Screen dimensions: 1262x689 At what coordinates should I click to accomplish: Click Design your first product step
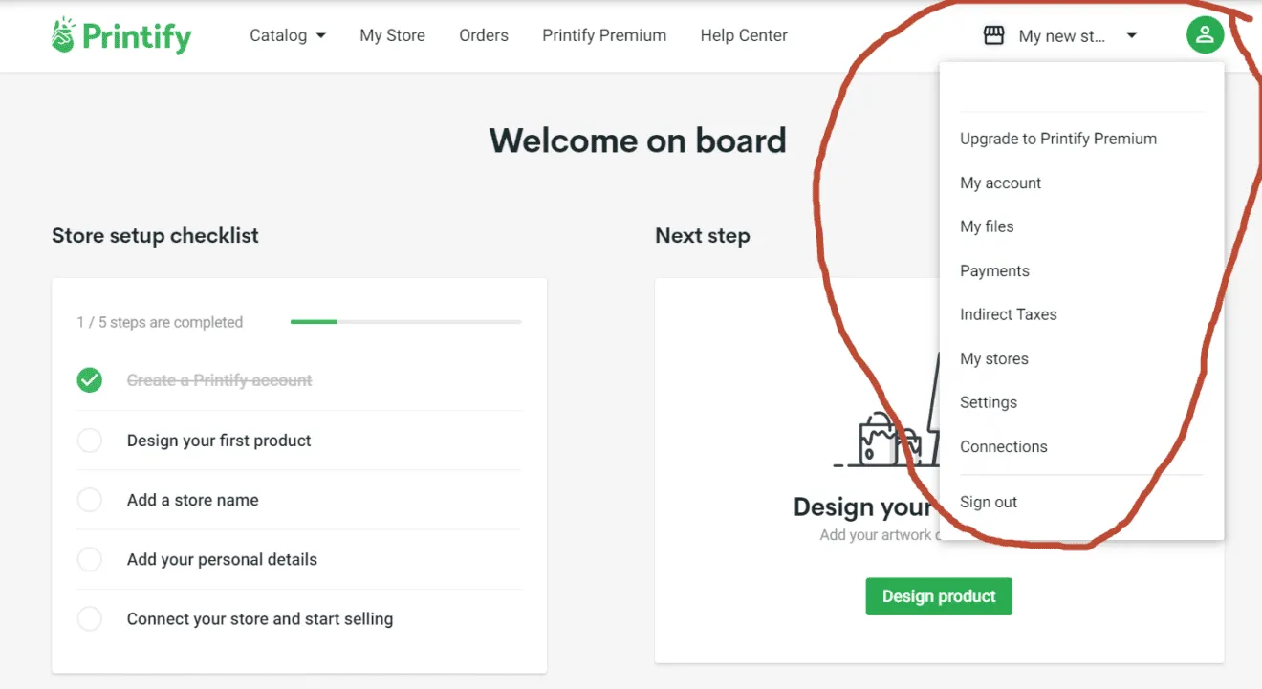219,441
